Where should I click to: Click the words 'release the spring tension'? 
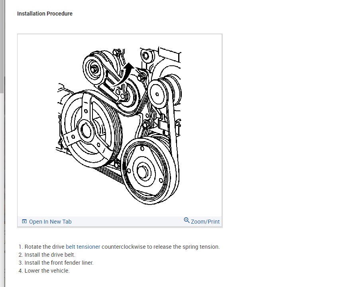coord(186,247)
